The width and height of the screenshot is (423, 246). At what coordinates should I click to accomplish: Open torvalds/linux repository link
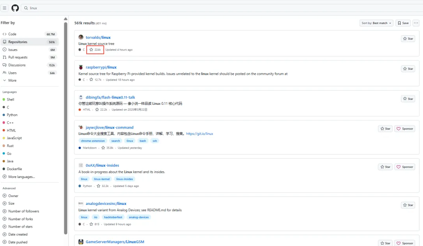pos(98,38)
